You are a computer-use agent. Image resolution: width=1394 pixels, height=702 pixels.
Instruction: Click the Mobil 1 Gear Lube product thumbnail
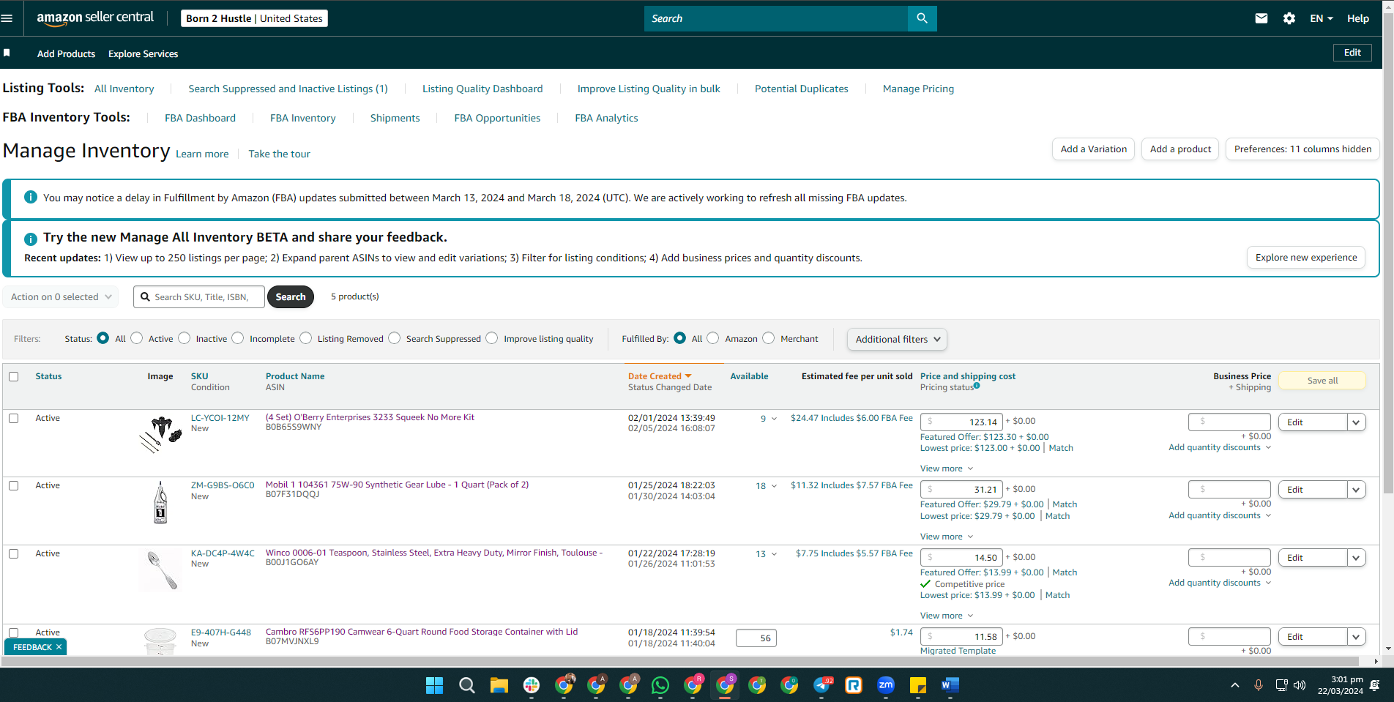pyautogui.click(x=160, y=502)
